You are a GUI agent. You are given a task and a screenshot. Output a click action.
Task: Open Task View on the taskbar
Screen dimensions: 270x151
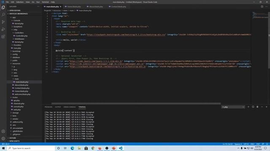pyautogui.click(x=65, y=148)
